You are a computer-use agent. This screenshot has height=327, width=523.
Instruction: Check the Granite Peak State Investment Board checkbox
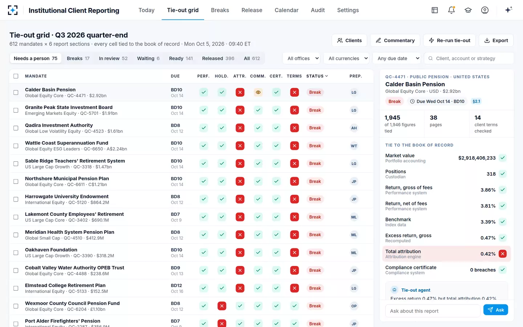click(x=16, y=110)
